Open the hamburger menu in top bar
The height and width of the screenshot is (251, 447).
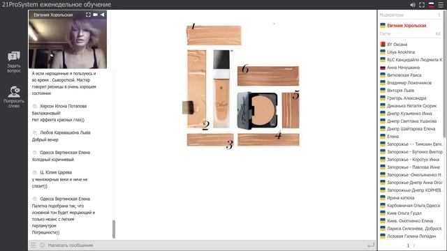pyautogui.click(x=441, y=5)
